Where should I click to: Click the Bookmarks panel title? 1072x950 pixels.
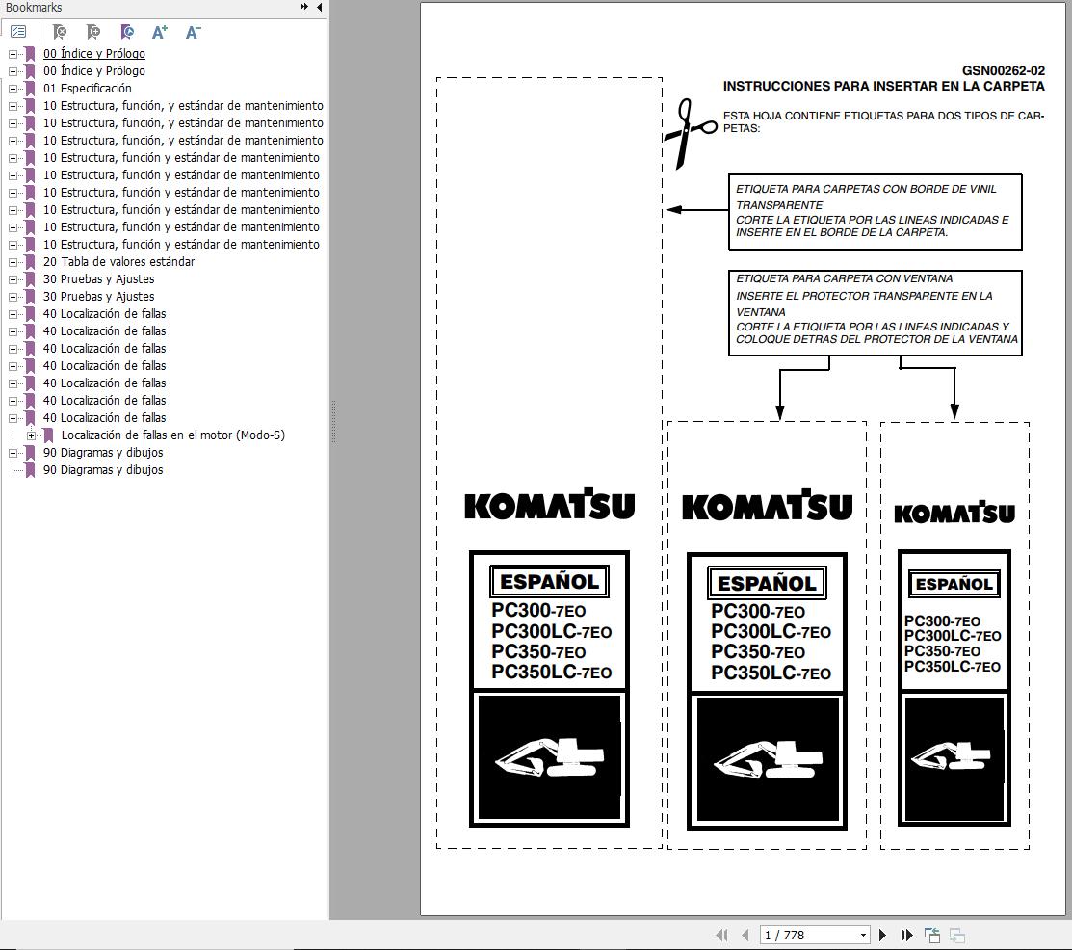tap(34, 8)
